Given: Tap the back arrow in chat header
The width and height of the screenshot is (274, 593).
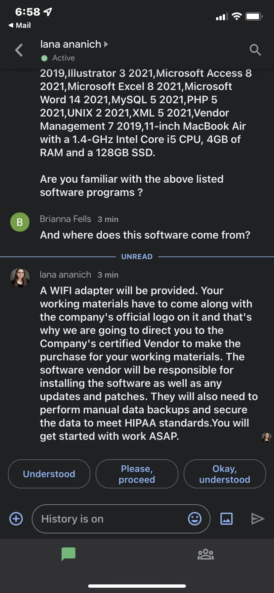Looking at the screenshot, I should (x=19, y=50).
